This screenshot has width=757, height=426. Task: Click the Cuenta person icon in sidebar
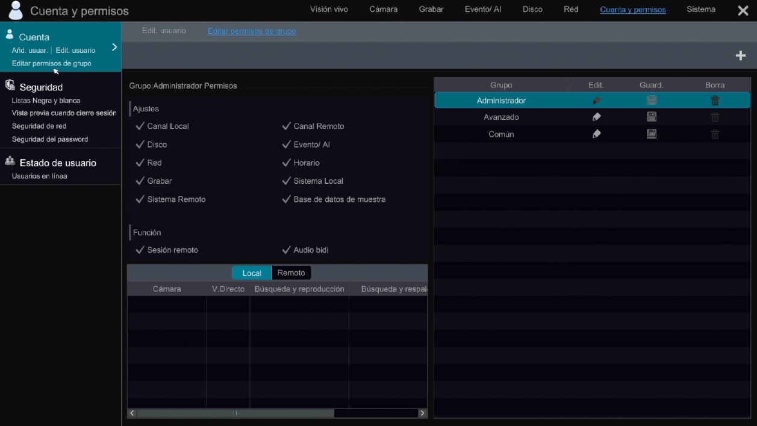pos(10,35)
